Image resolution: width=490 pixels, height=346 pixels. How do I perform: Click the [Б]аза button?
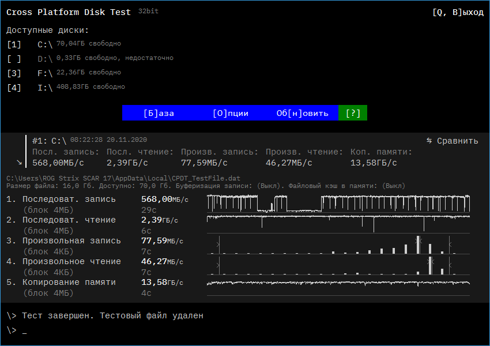point(159,113)
